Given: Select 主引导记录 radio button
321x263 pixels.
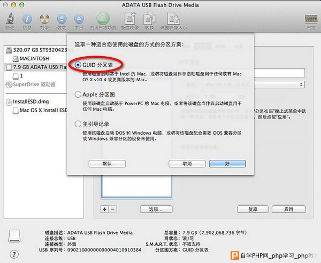Looking at the screenshot, I should point(78,124).
